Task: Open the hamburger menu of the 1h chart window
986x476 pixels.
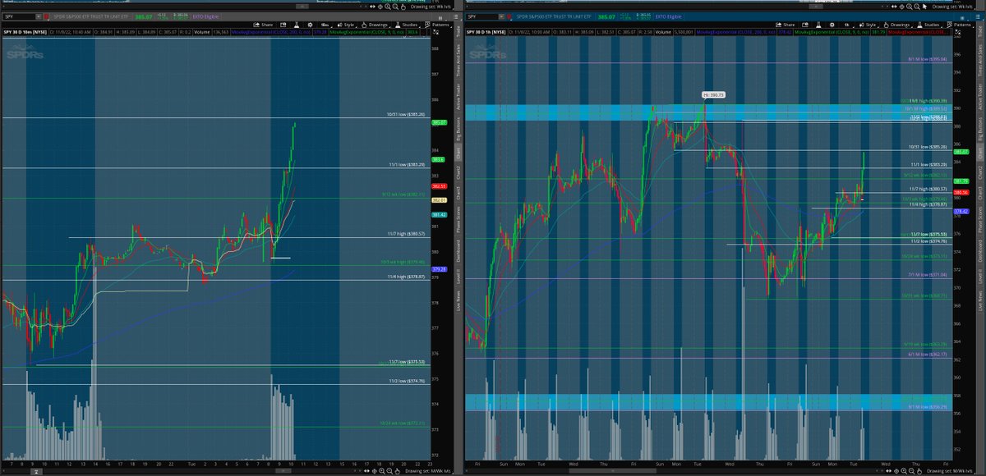Action: coord(978,16)
